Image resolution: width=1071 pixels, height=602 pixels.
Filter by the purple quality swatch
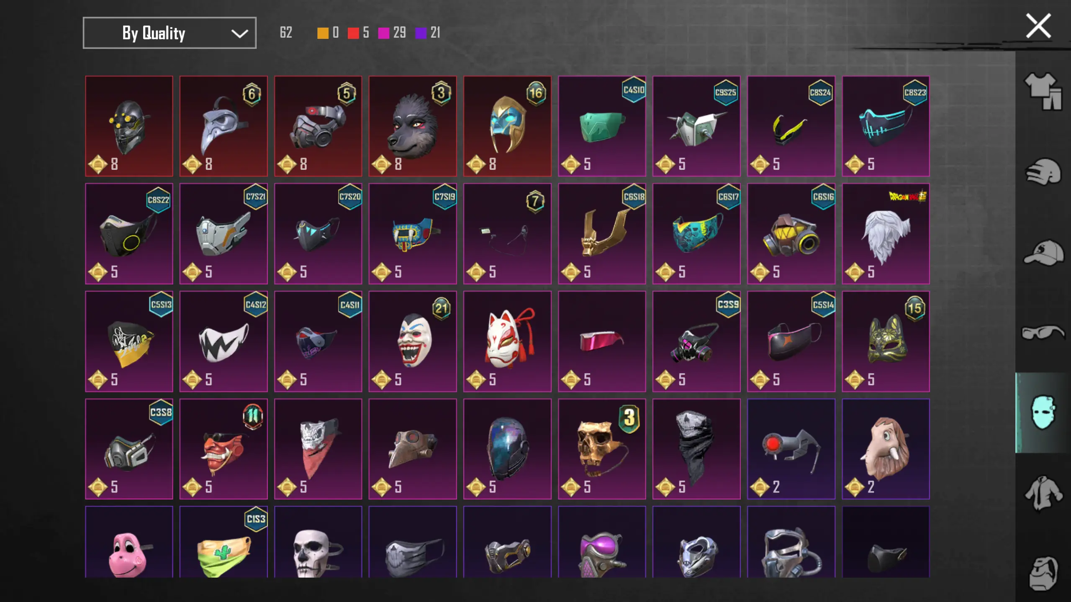pyautogui.click(x=421, y=33)
